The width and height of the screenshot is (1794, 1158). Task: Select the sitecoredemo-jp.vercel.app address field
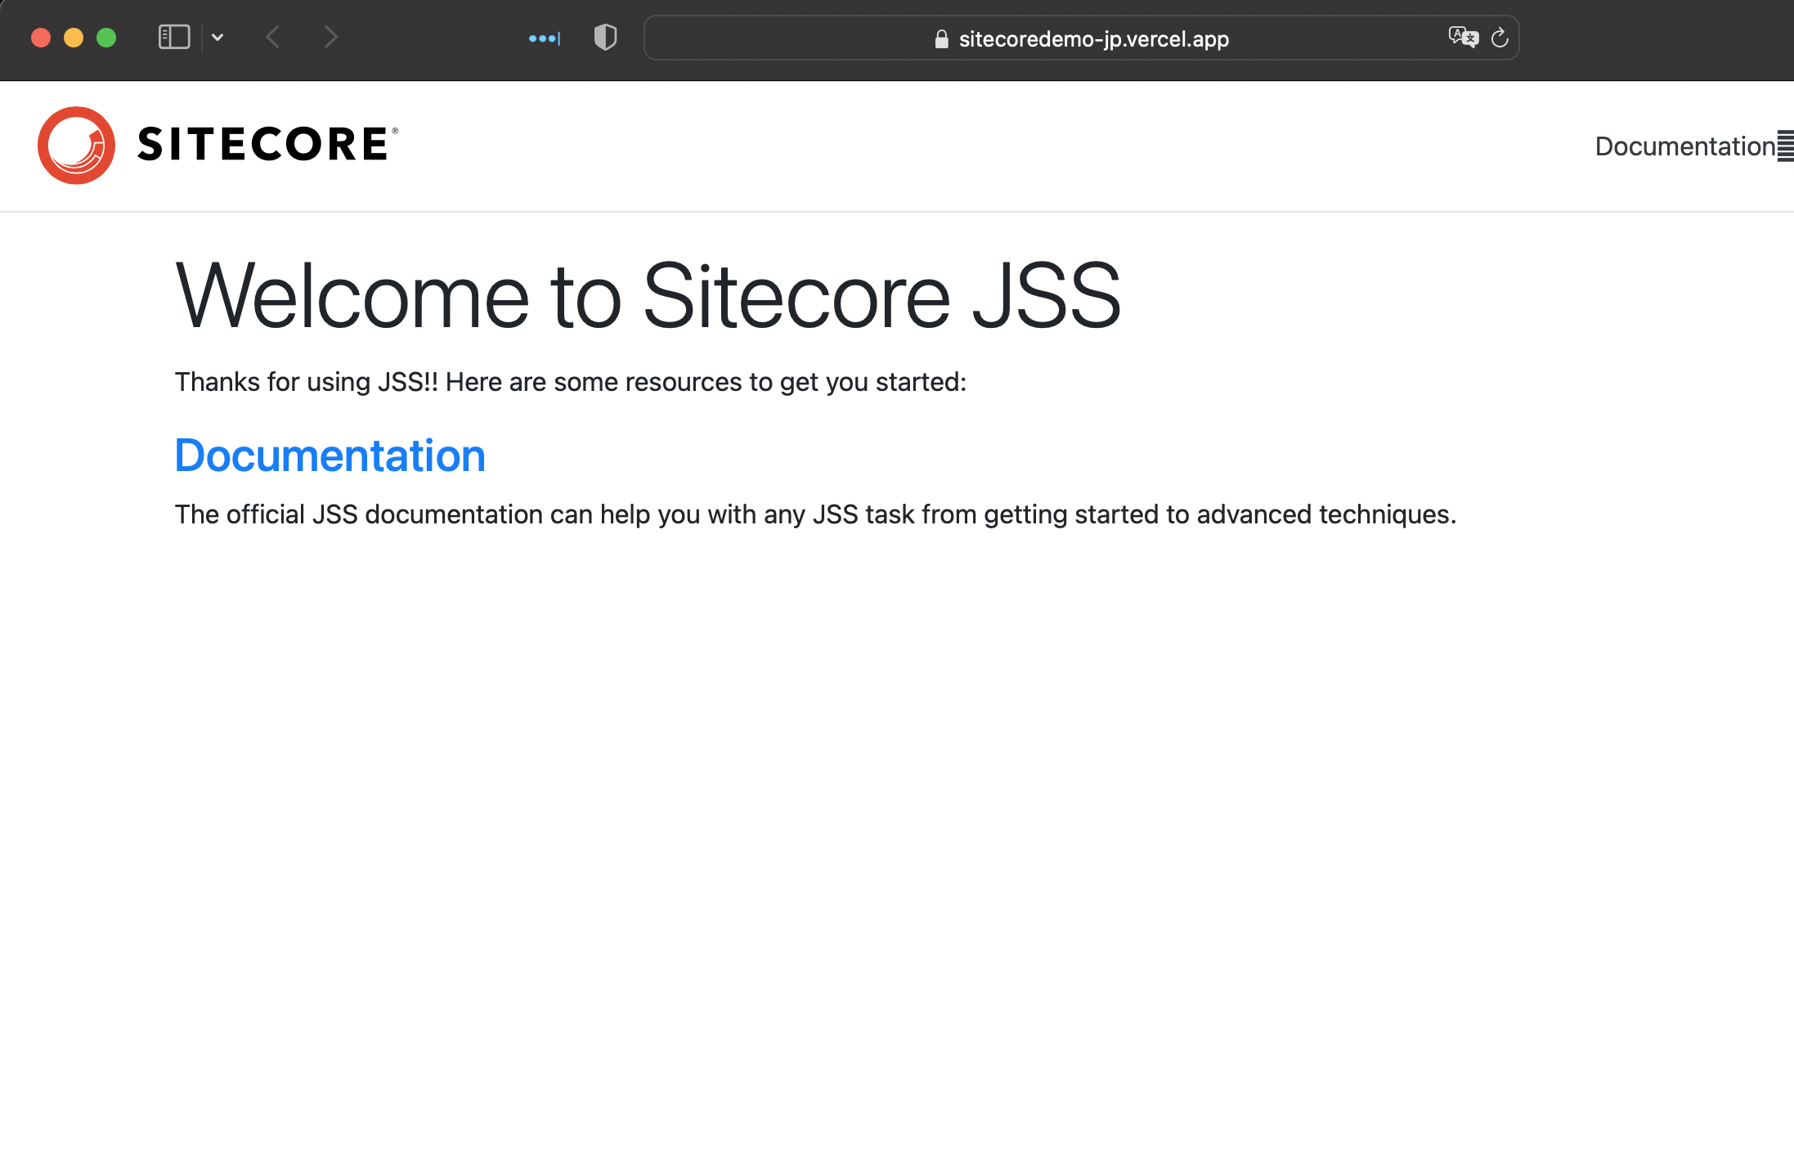tap(1081, 38)
